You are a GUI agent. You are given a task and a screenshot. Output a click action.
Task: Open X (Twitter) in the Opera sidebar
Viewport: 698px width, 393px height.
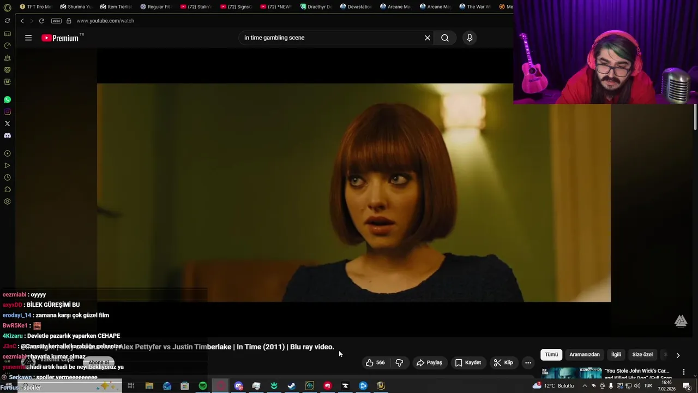tap(7, 124)
